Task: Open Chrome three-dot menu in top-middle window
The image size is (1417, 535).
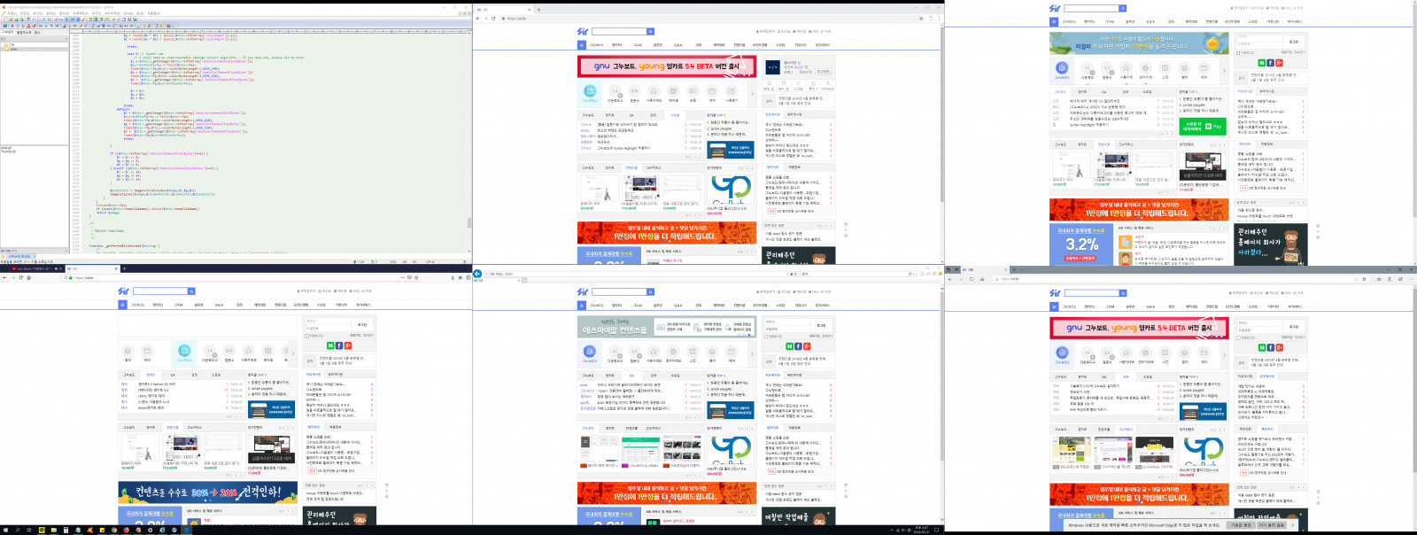Action: click(939, 18)
